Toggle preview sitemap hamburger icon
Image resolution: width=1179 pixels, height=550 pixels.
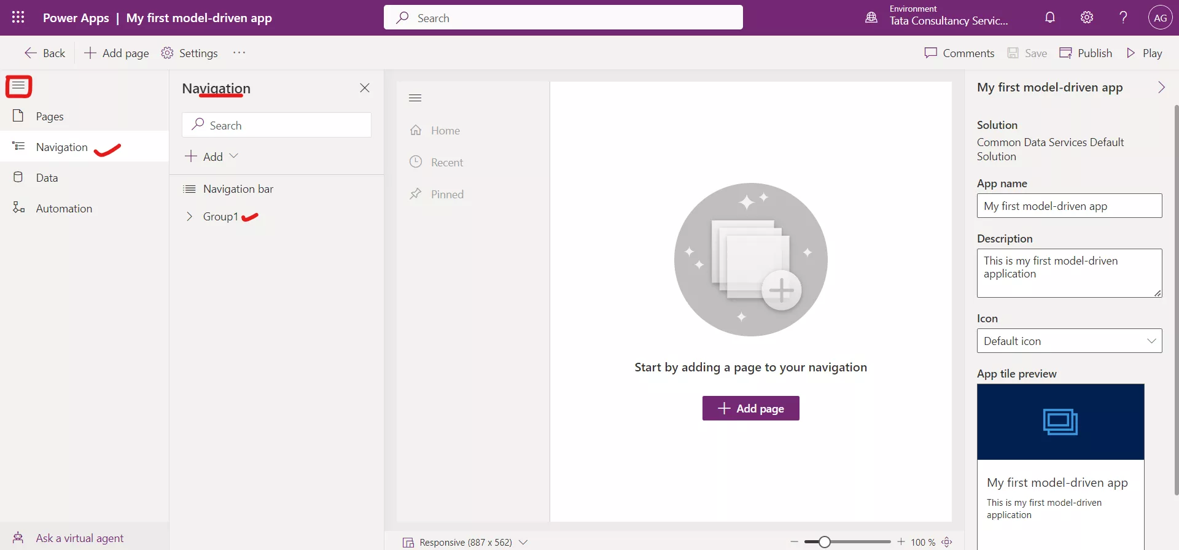(415, 98)
